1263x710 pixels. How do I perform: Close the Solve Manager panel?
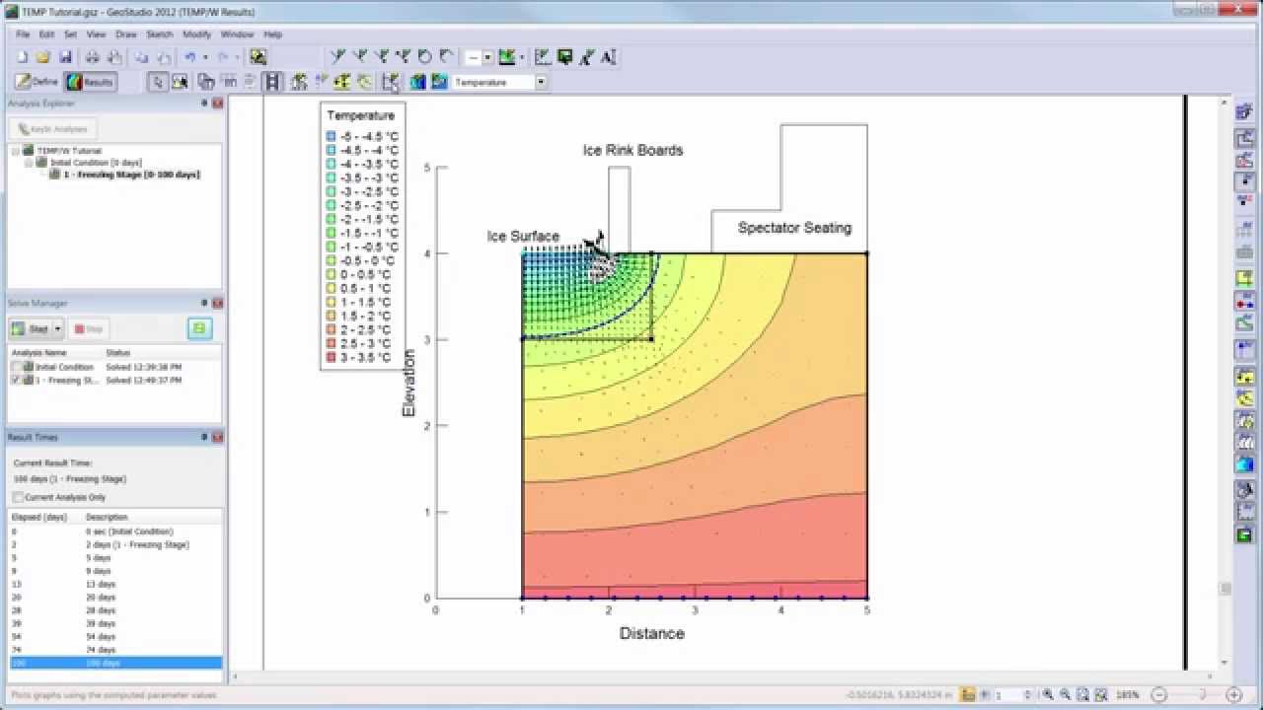tap(218, 304)
